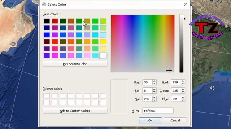Select the black basic color swatch

point(47,21)
